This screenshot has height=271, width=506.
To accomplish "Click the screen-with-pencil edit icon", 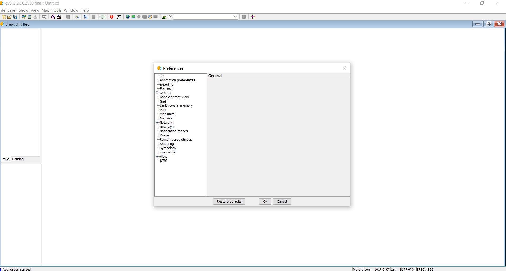I will (150, 17).
